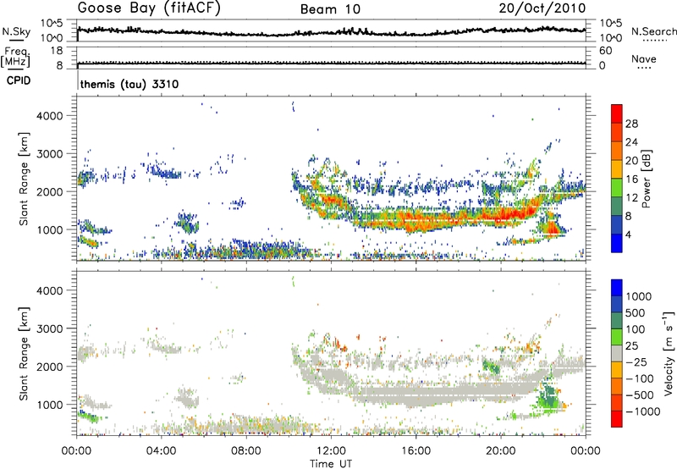This screenshot has height=469, width=677.
Task: Click the "25" positive Velocity scale label
Action: click(631, 346)
